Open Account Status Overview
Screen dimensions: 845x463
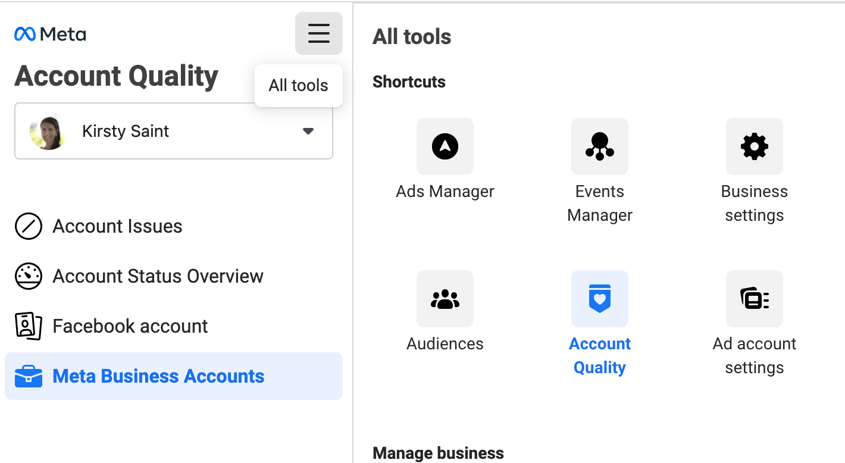tap(158, 276)
